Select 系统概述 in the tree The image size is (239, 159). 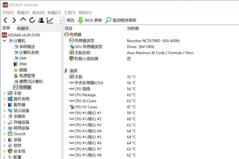coord(27,47)
